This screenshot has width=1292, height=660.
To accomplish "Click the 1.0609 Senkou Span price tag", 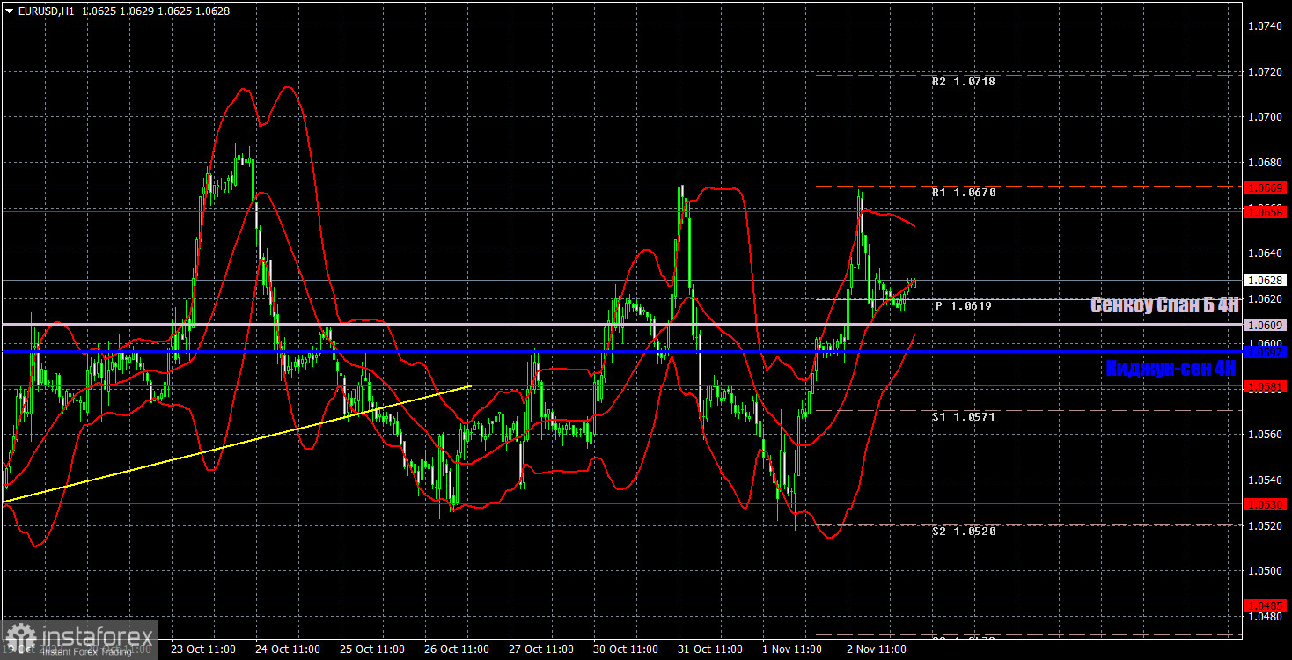I will tap(1266, 325).
